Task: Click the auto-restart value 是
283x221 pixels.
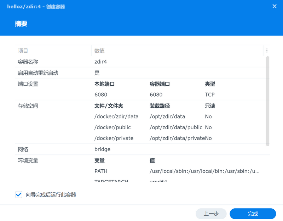Action: (x=97, y=73)
